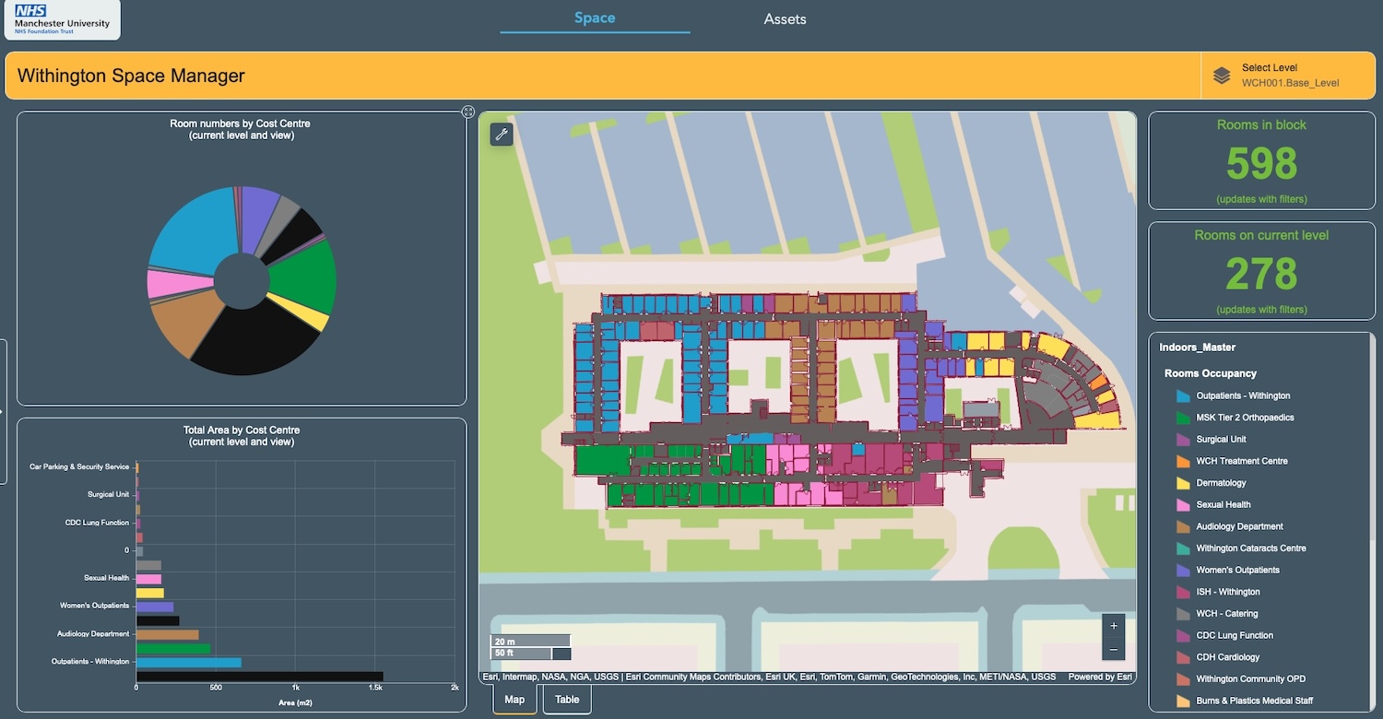Click the NHS Manchester University logo

coord(61,19)
